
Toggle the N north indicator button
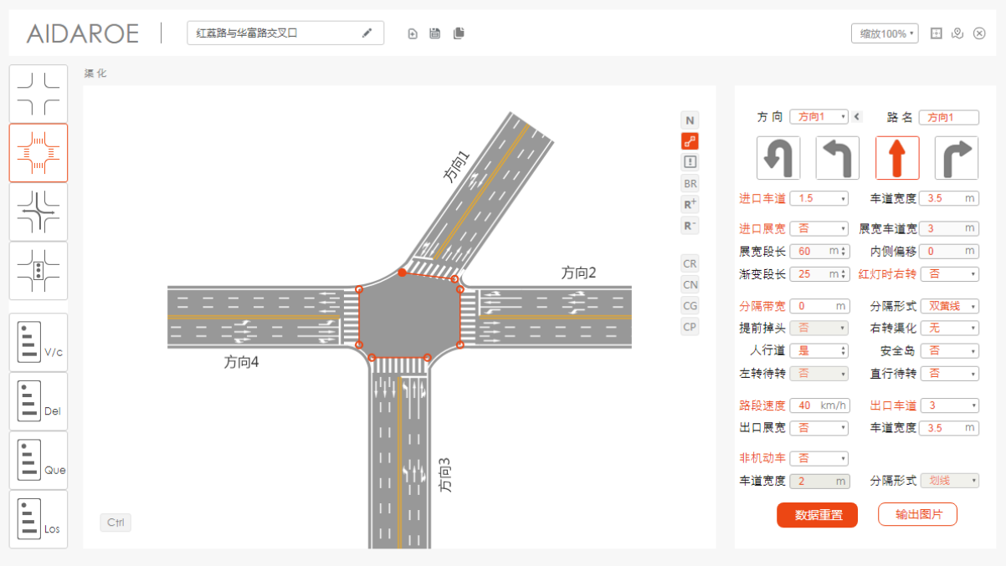coord(690,120)
